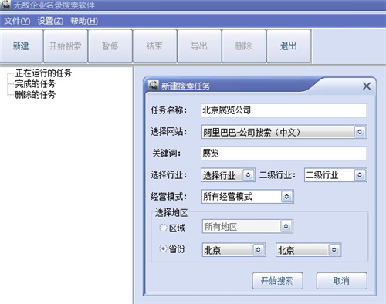This screenshot has width=386, height=304.
Task: Click the app icon in the title bar
Action: tap(5, 5)
